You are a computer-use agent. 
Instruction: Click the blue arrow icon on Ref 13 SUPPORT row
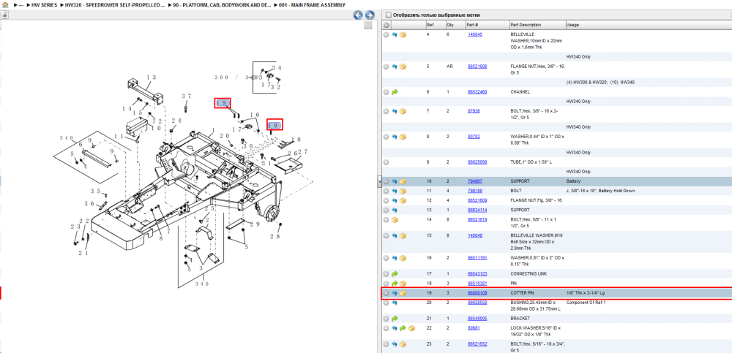pos(395,210)
